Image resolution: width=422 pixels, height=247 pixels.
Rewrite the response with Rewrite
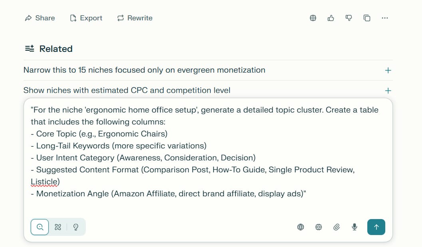tap(135, 18)
